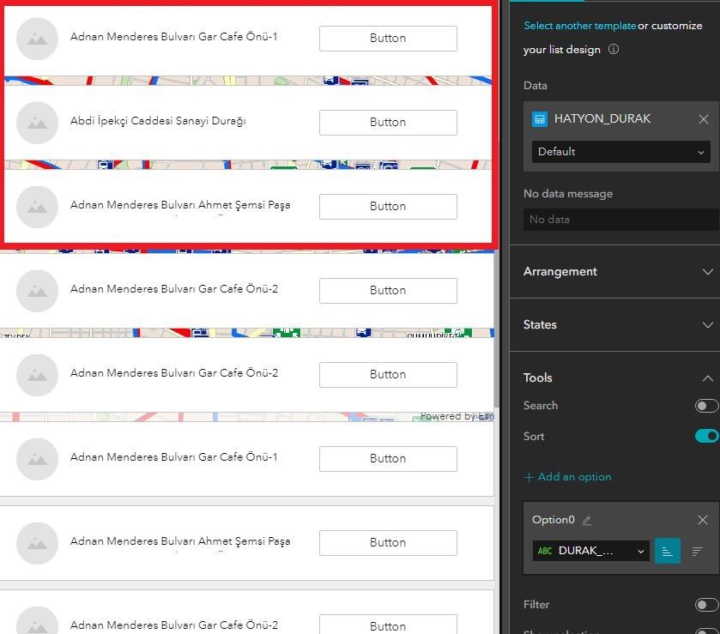720x634 pixels.
Task: Select Abdi İpekçi Caddesi Sanayi Durağı text
Action: 158,121
